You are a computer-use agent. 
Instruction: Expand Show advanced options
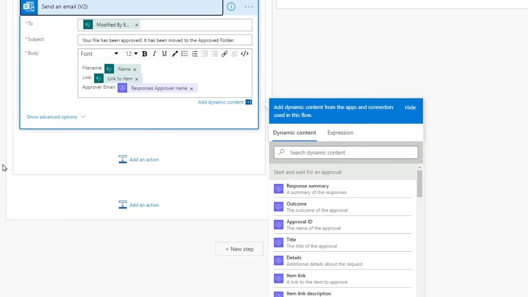[x=56, y=117]
